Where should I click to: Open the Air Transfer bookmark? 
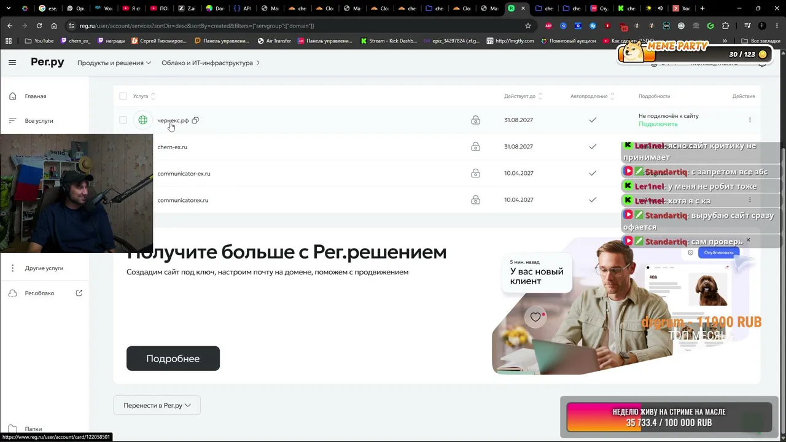point(274,41)
